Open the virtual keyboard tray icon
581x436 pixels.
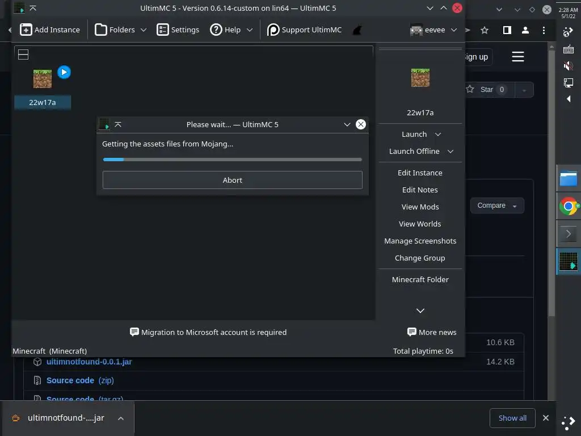pyautogui.click(x=568, y=49)
